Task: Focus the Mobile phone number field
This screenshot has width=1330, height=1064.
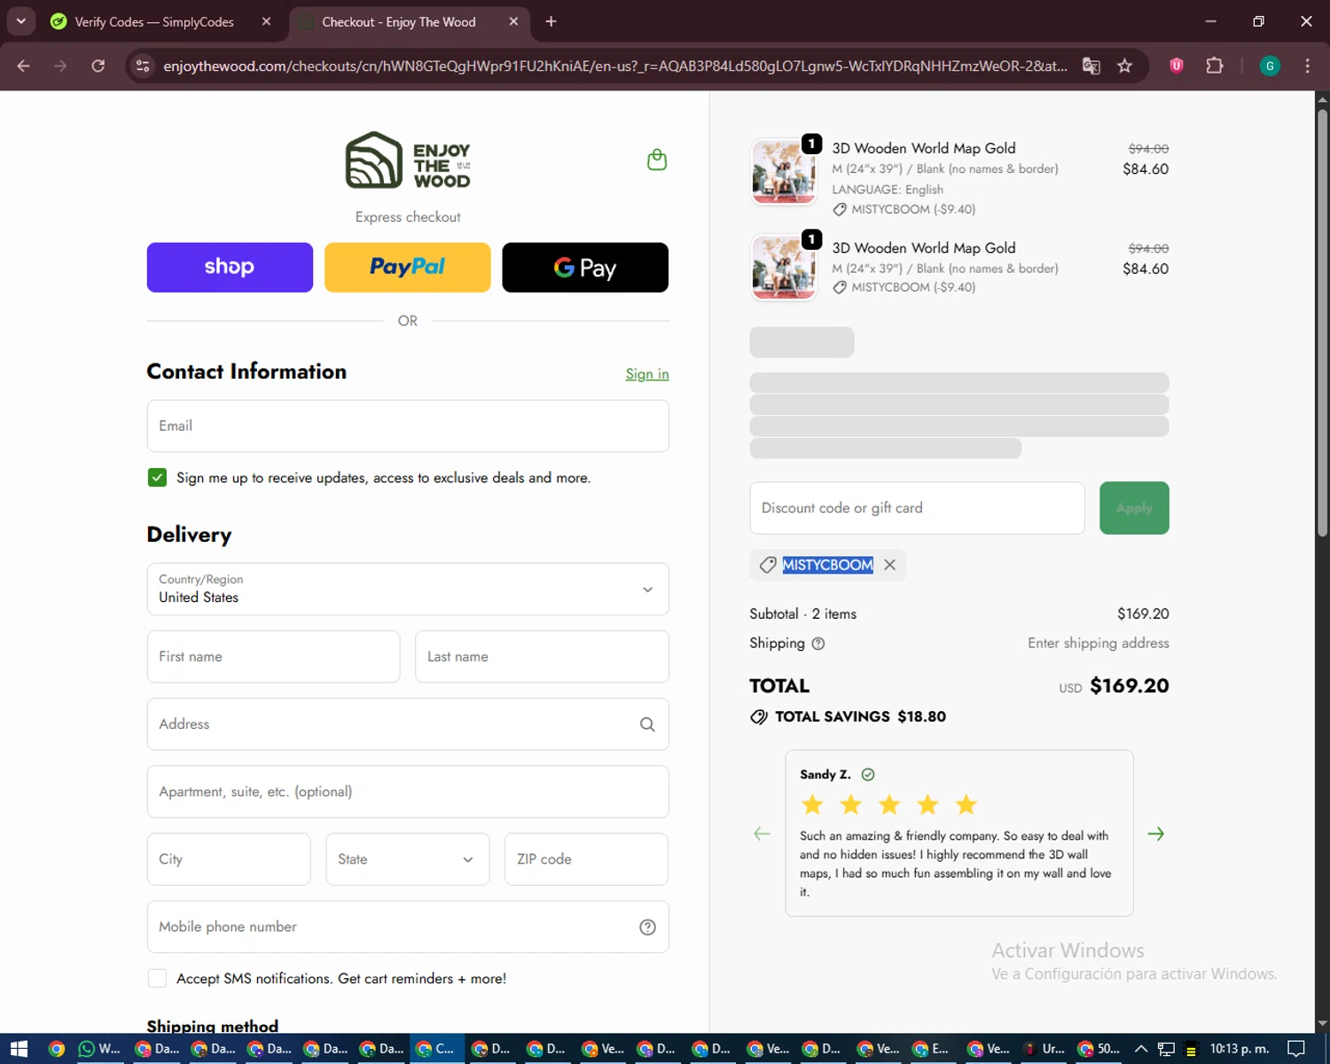Action: click(x=408, y=927)
